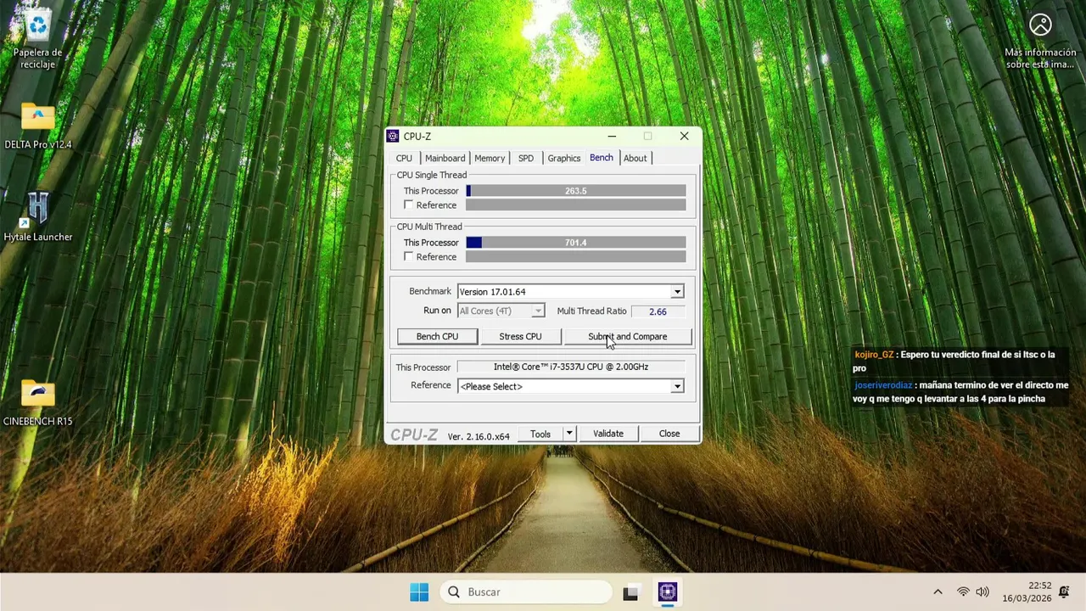
Task: Enable Single Thread Reference checkbox
Action: (x=409, y=205)
